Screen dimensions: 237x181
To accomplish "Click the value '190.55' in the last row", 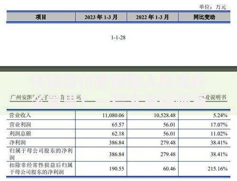I will [x=116, y=169].
